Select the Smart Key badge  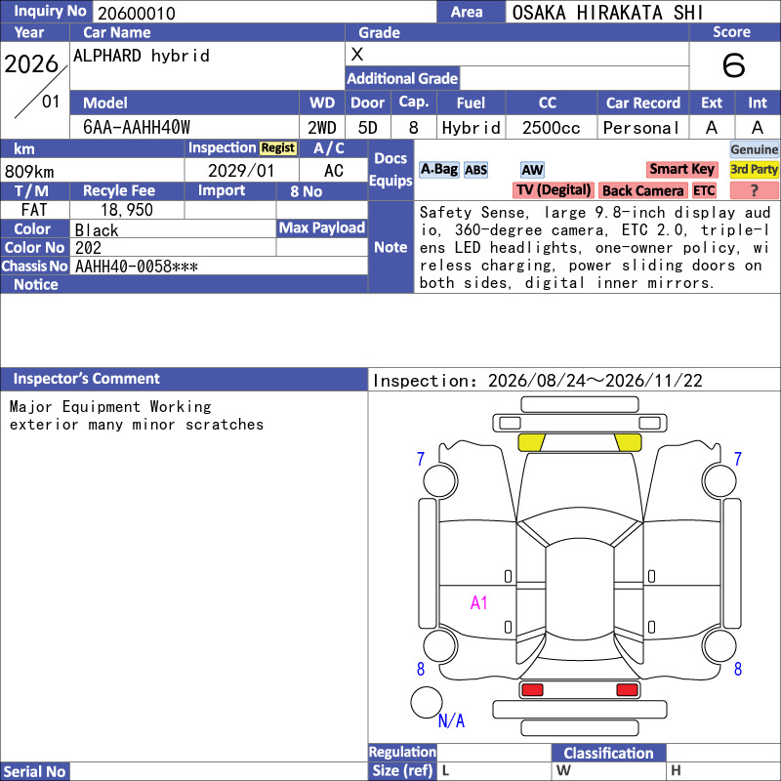[x=681, y=169]
